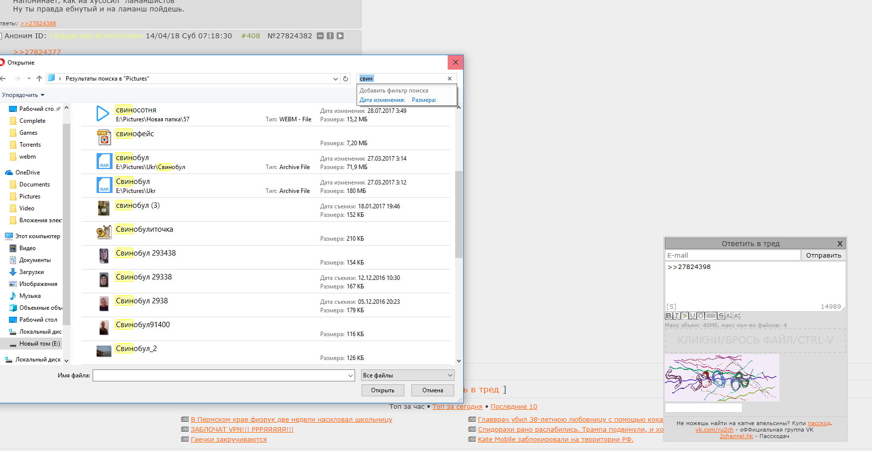This screenshot has height=451, width=872.
Task: Open the recent locations chevron
Action: pyautogui.click(x=29, y=79)
